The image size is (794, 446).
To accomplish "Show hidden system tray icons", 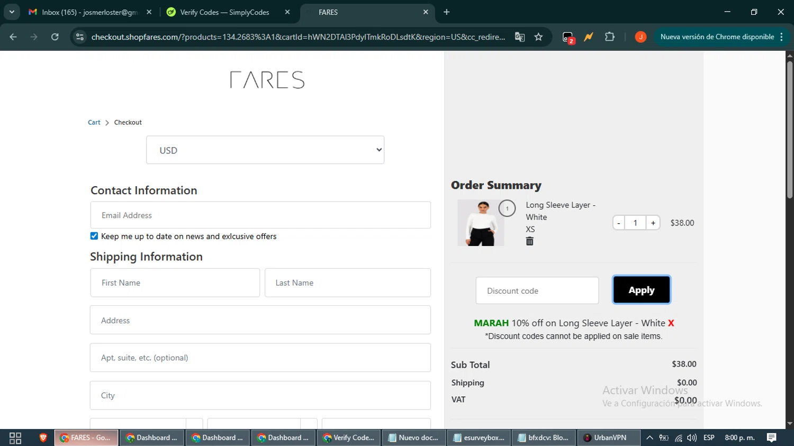I will pos(649,438).
